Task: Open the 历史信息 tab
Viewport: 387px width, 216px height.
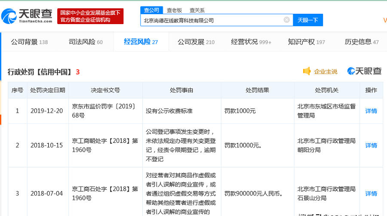Action: point(362,42)
